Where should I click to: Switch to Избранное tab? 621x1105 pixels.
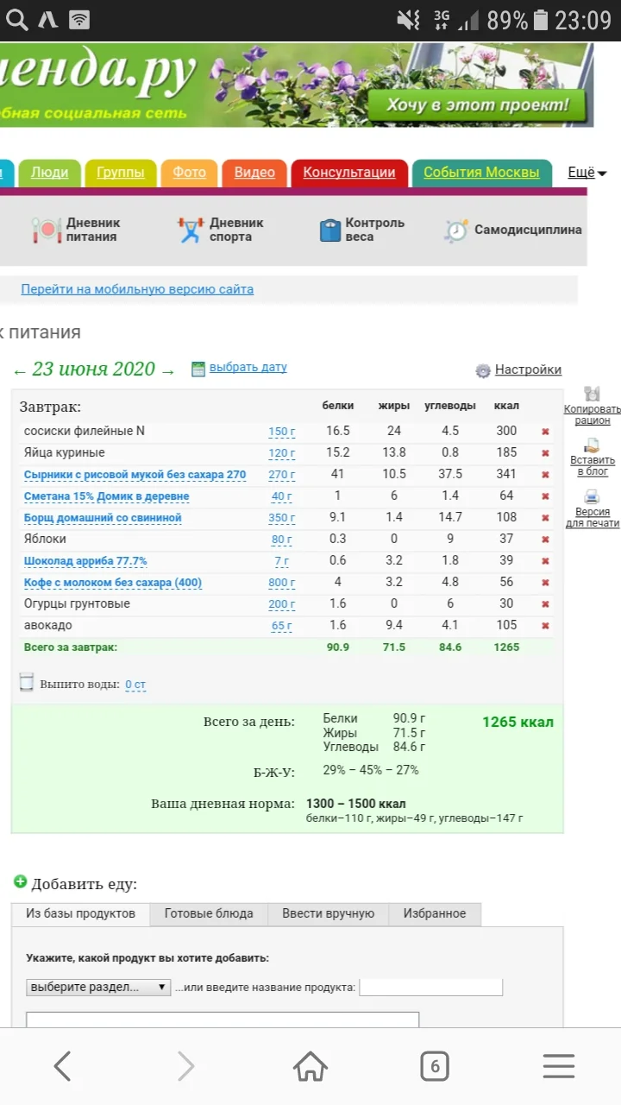435,913
